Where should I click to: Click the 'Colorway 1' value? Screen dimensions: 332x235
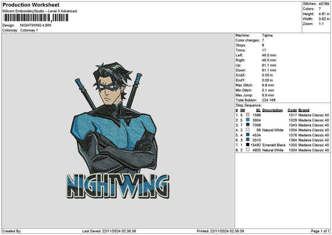[29, 30]
